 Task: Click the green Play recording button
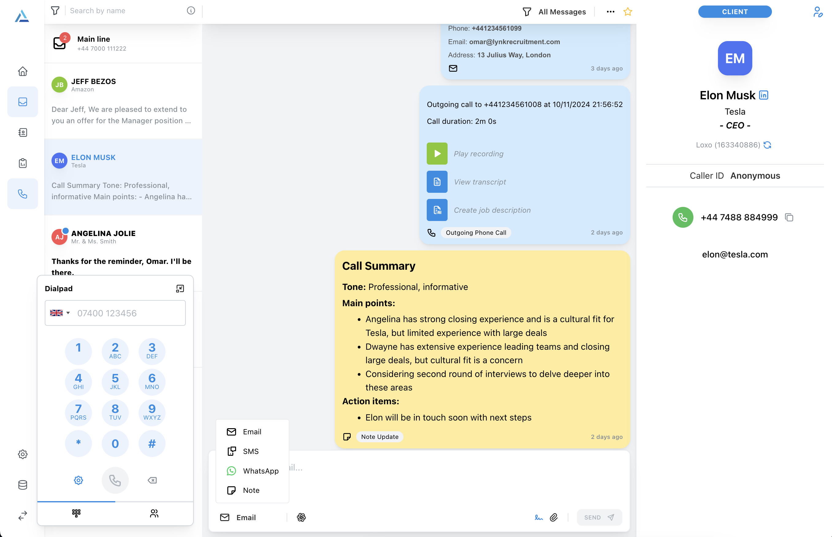pos(437,154)
